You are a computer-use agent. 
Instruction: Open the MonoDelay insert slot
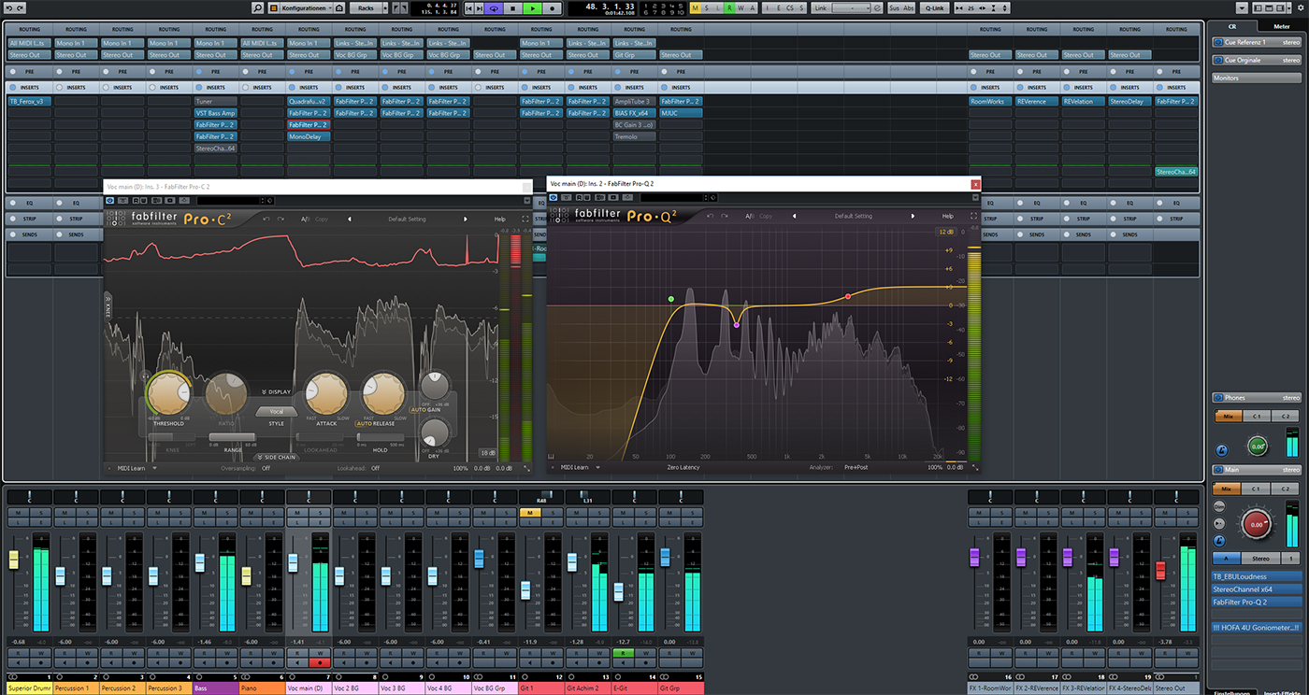[x=309, y=136]
